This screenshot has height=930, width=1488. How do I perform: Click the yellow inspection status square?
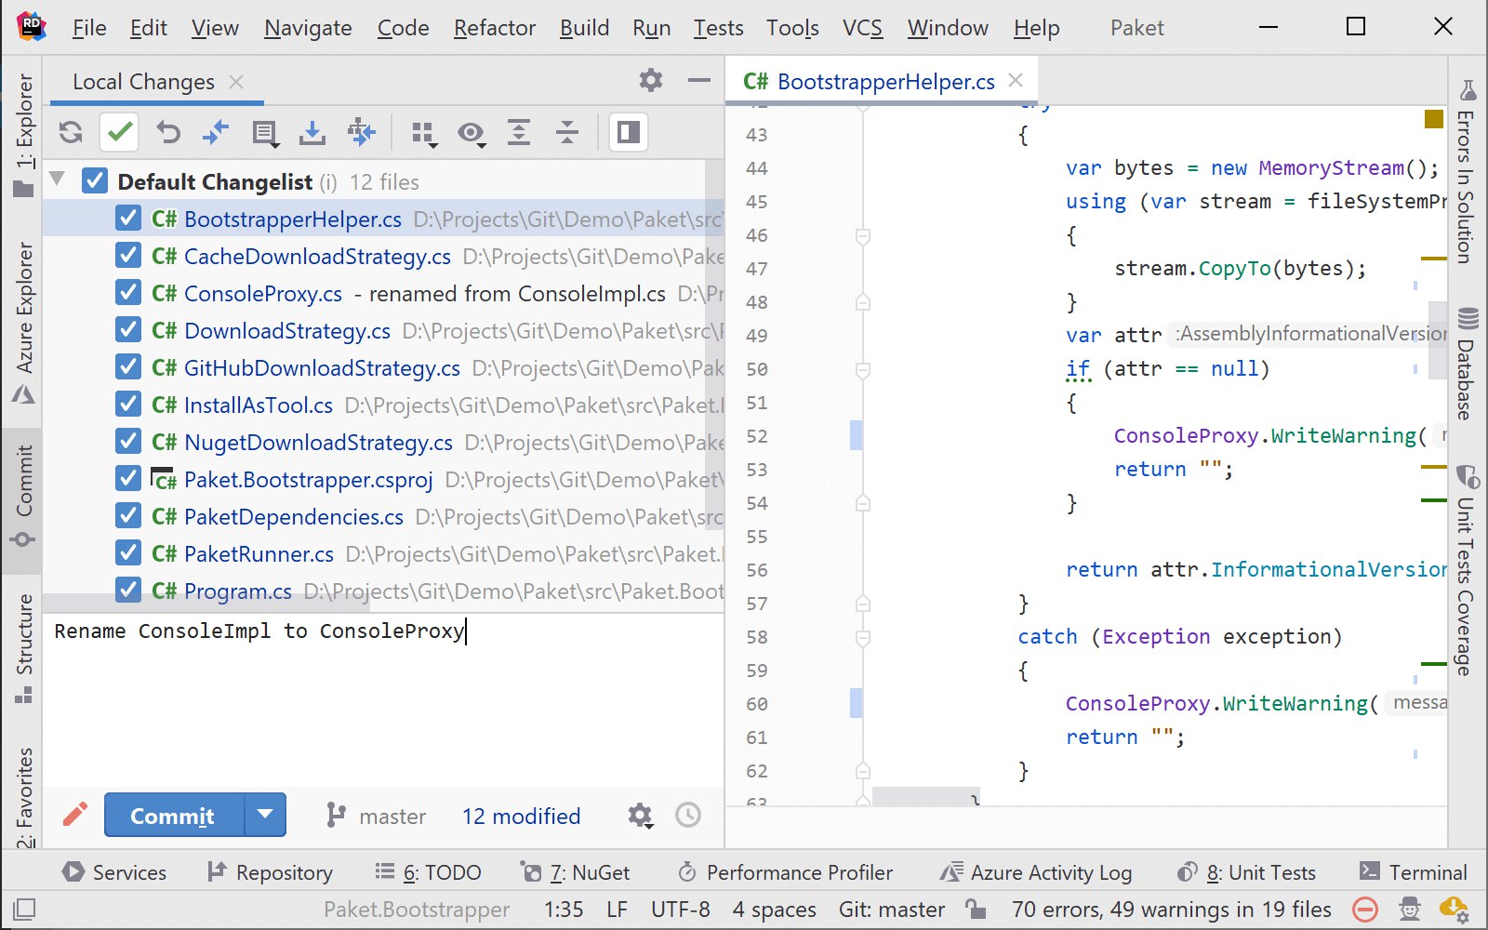click(1434, 118)
